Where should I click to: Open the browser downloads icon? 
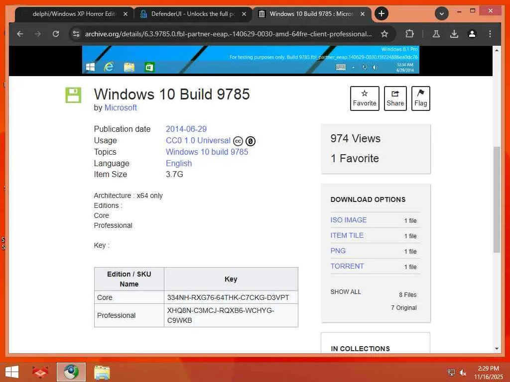[x=454, y=34]
